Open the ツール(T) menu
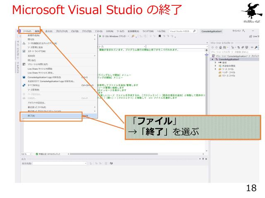This screenshot has width=265, height=198. (x=120, y=31)
